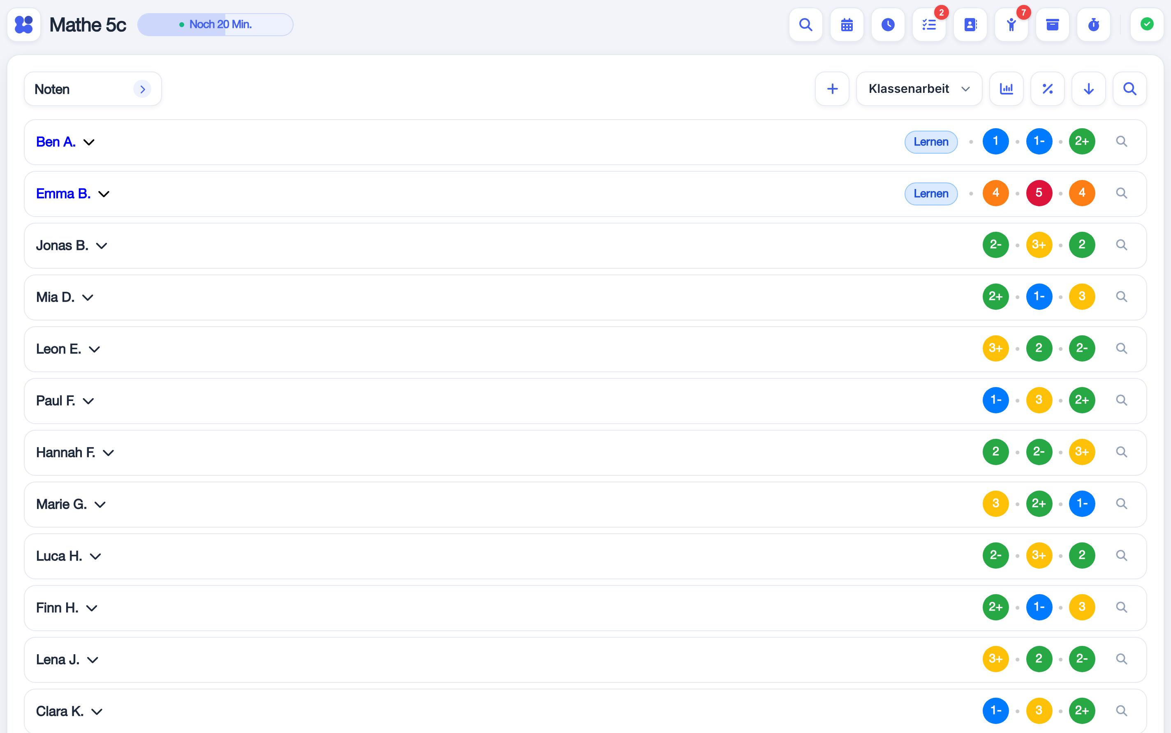This screenshot has height=733, width=1171.
Task: Click the magnifier in Ben A. row
Action: [x=1121, y=142]
